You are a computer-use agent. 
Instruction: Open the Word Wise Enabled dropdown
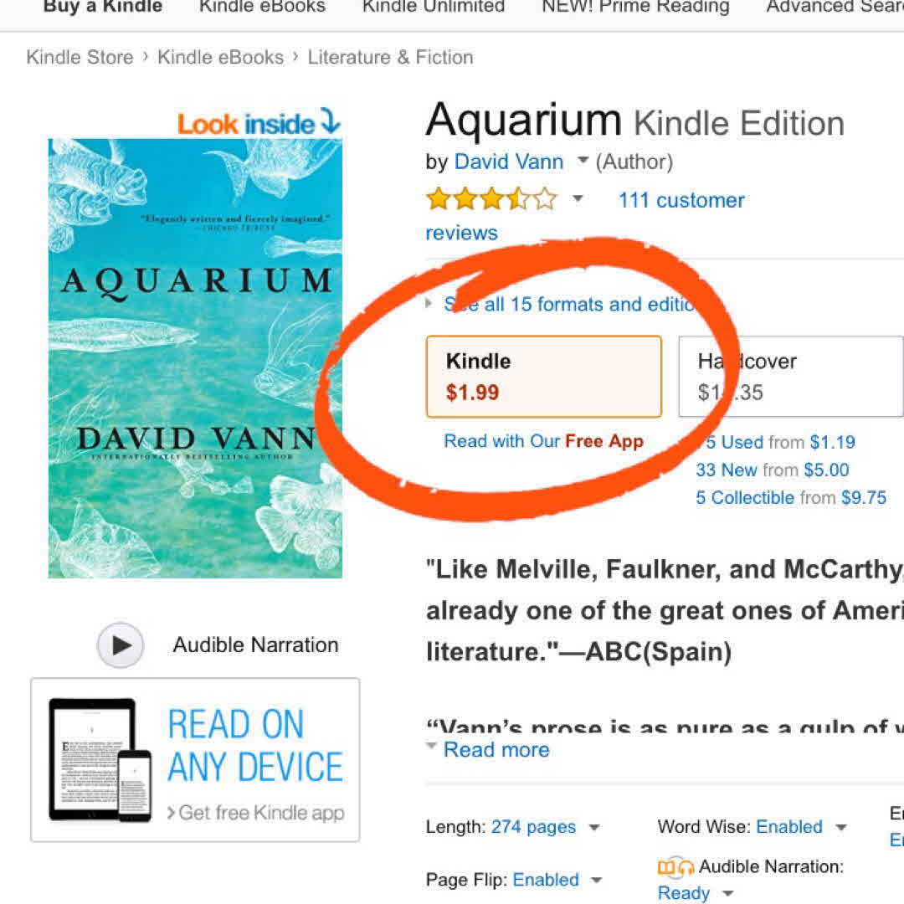tap(841, 828)
